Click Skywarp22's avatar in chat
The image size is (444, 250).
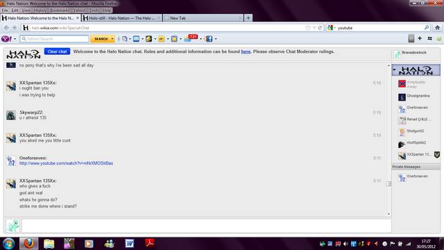pyautogui.click(x=11, y=115)
